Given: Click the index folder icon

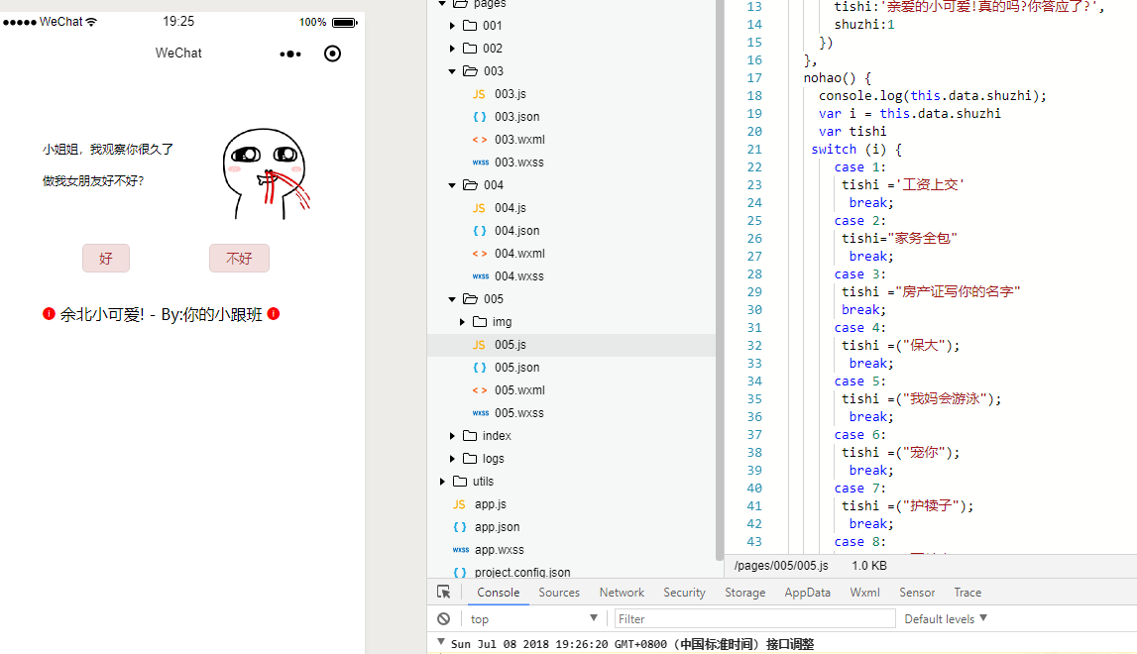Looking at the screenshot, I should [x=470, y=435].
